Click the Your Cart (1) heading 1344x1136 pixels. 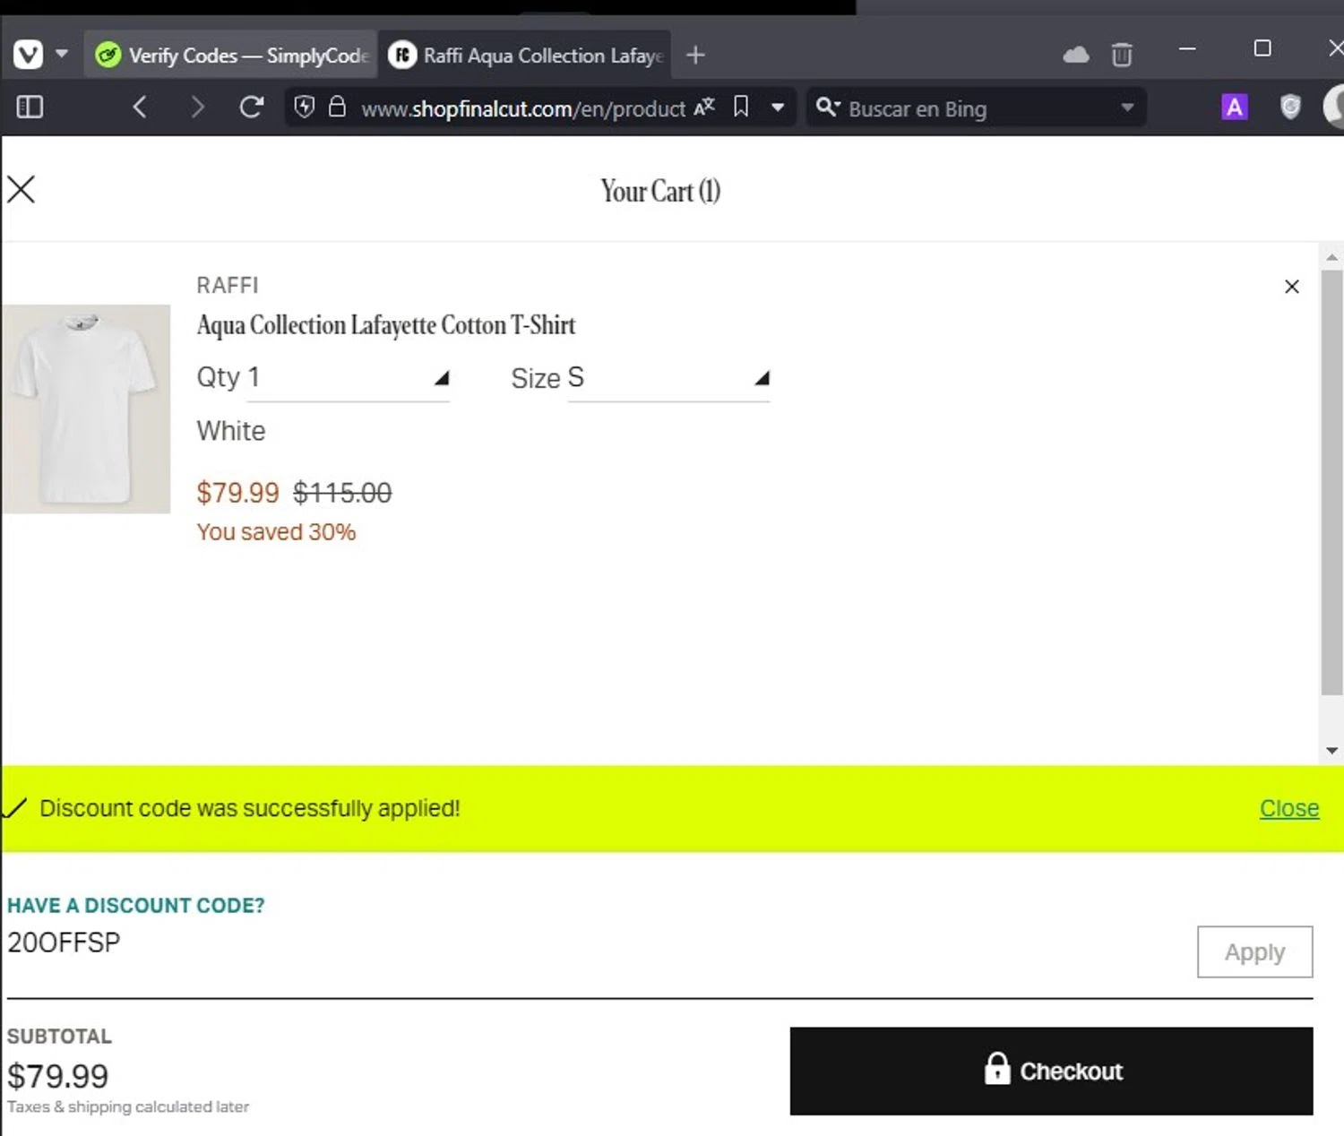(660, 191)
